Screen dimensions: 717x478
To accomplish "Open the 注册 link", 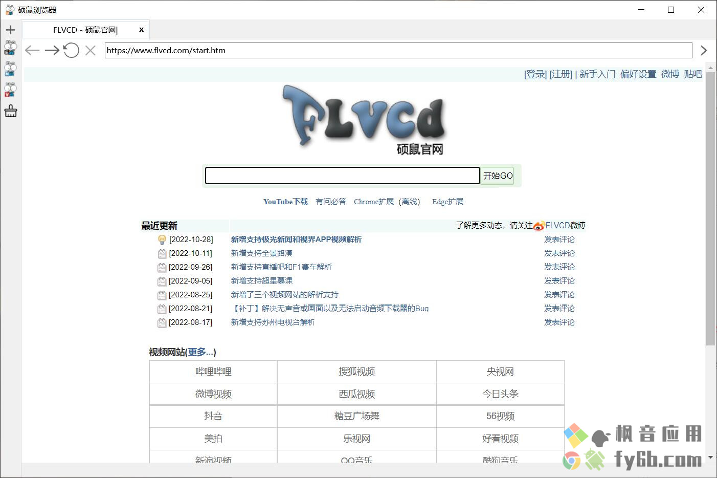I will tap(561, 74).
